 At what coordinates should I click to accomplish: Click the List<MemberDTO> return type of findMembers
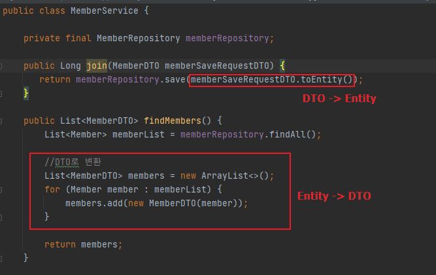99,120
